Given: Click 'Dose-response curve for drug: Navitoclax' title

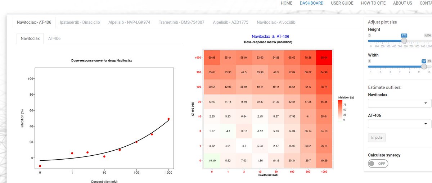Looking at the screenshot, I should coord(102,60).
